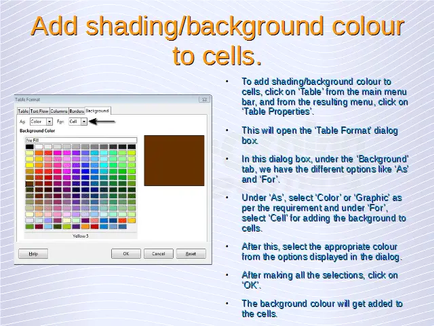Select the white swatch beside black
The width and height of the screenshot is (434, 326).
pos(39,147)
